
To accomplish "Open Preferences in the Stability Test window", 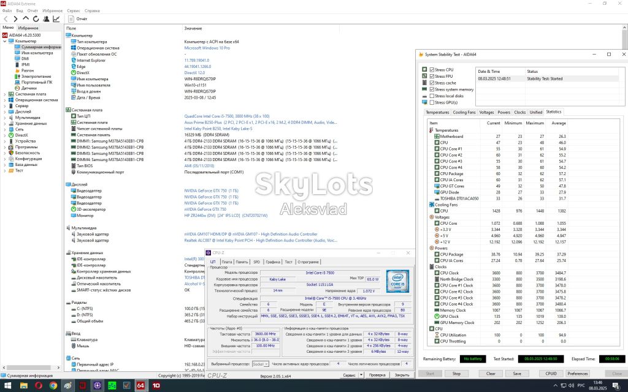I will [x=578, y=374].
